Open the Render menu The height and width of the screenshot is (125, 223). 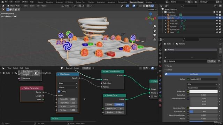click(x=17, y=2)
